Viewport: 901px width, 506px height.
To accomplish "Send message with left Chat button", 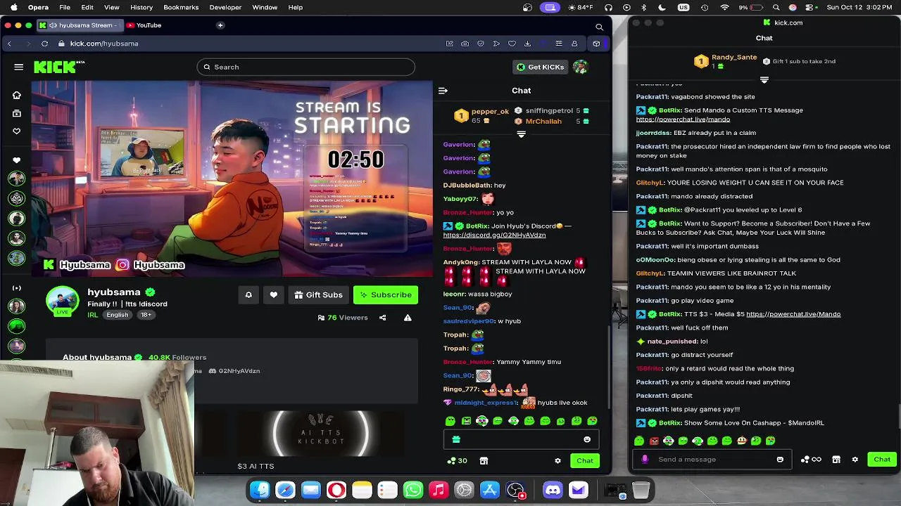I will (x=585, y=461).
